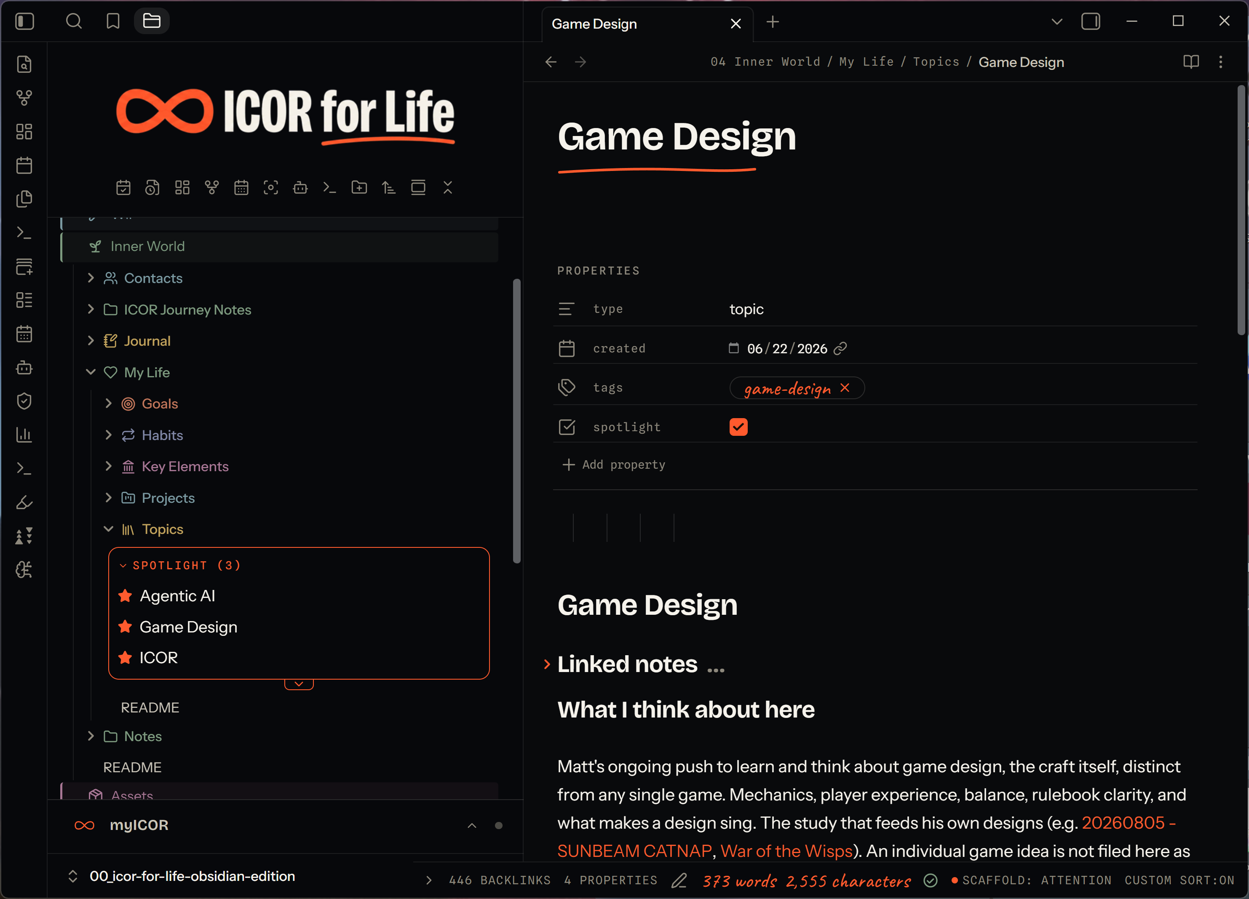
Task: Remove the game-design tag
Action: coord(845,387)
